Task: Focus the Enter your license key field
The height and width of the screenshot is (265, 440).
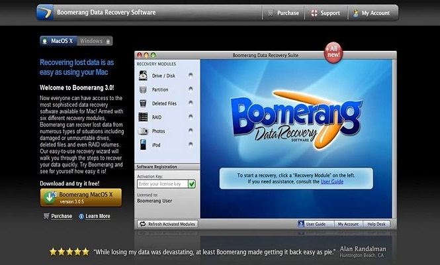Action: click(x=163, y=184)
